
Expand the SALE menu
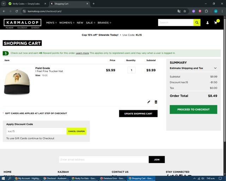coord(91,23)
